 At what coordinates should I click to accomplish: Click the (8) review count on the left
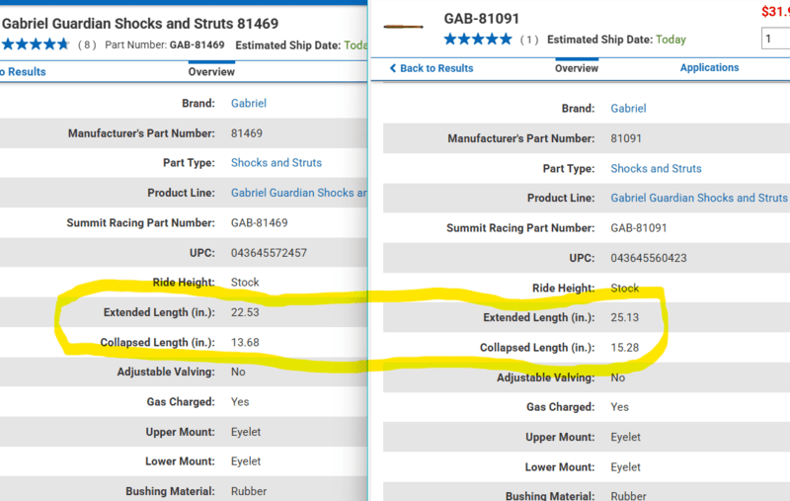tap(87, 45)
